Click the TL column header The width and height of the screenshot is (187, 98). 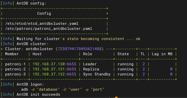142,54
